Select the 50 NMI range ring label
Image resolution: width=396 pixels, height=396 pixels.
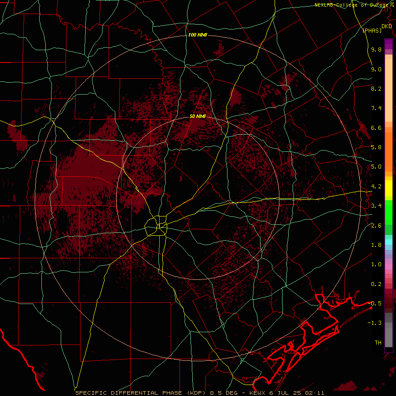[x=198, y=116]
